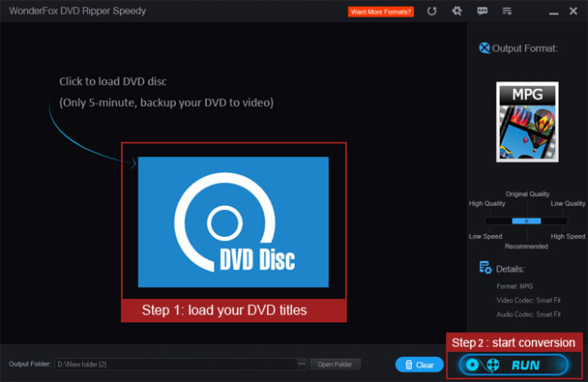Close the WonderFox DVD Ripper window

click(573, 11)
